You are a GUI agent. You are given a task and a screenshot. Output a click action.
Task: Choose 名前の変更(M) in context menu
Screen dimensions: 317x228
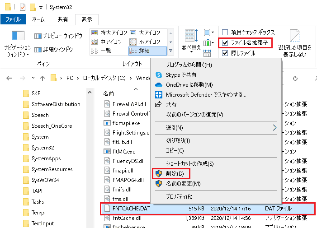click(216, 184)
